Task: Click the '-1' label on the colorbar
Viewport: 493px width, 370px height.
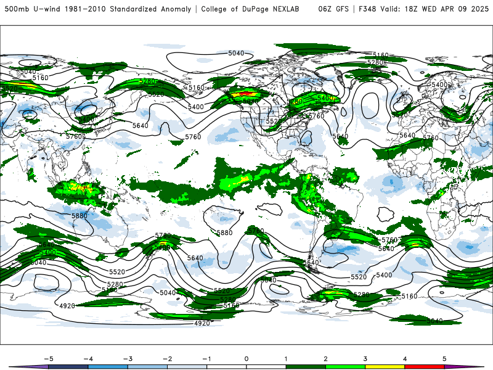Action: [206, 359]
